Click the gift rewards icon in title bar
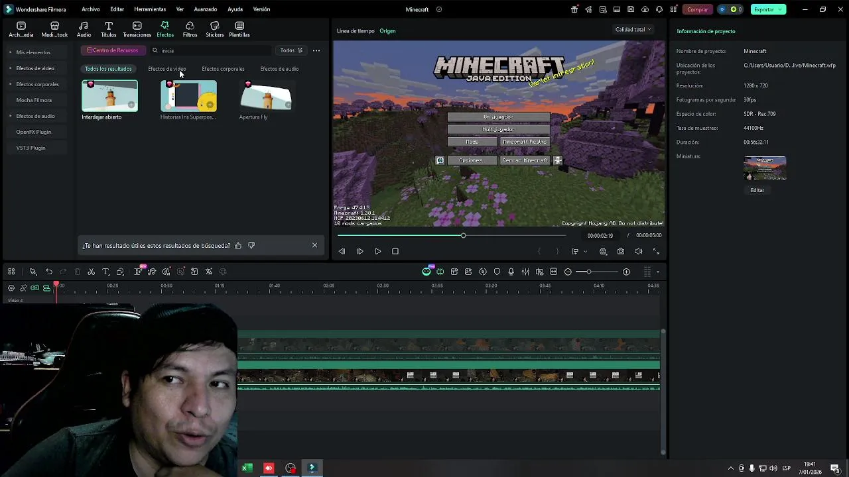 click(574, 9)
